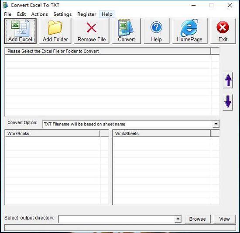Move selected file down with down arrow
This screenshot has height=233, width=240.
pyautogui.click(x=228, y=102)
